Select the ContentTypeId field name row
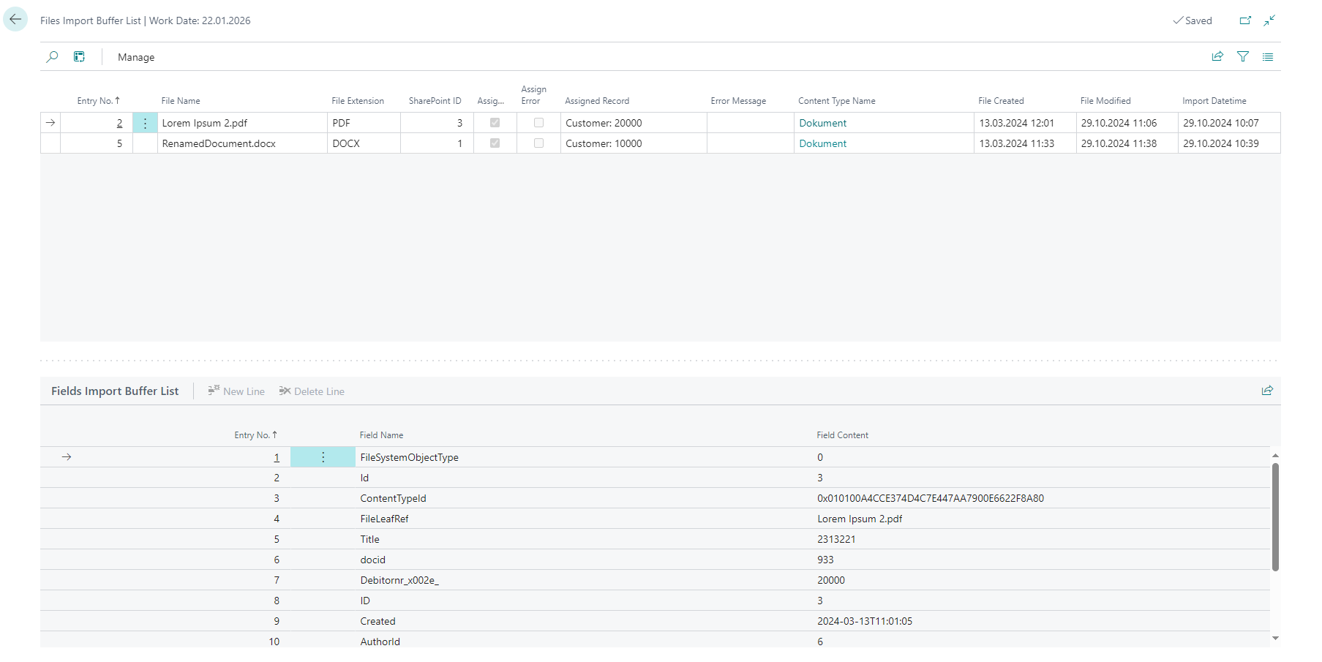The height and width of the screenshot is (662, 1322). pos(655,498)
